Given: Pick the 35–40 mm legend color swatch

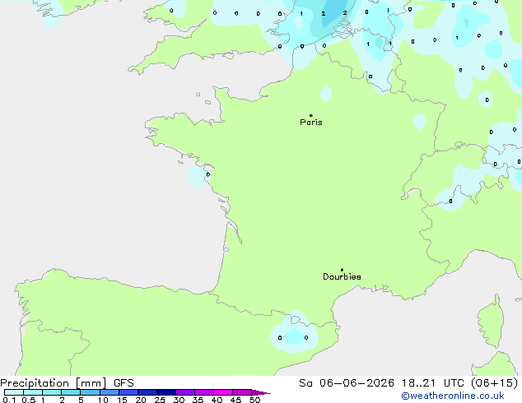Looking at the screenshot, I should pyautogui.click(x=204, y=392).
